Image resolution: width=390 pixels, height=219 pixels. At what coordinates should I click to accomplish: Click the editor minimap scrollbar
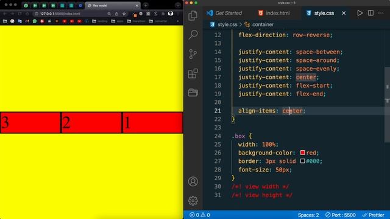coord(388,104)
